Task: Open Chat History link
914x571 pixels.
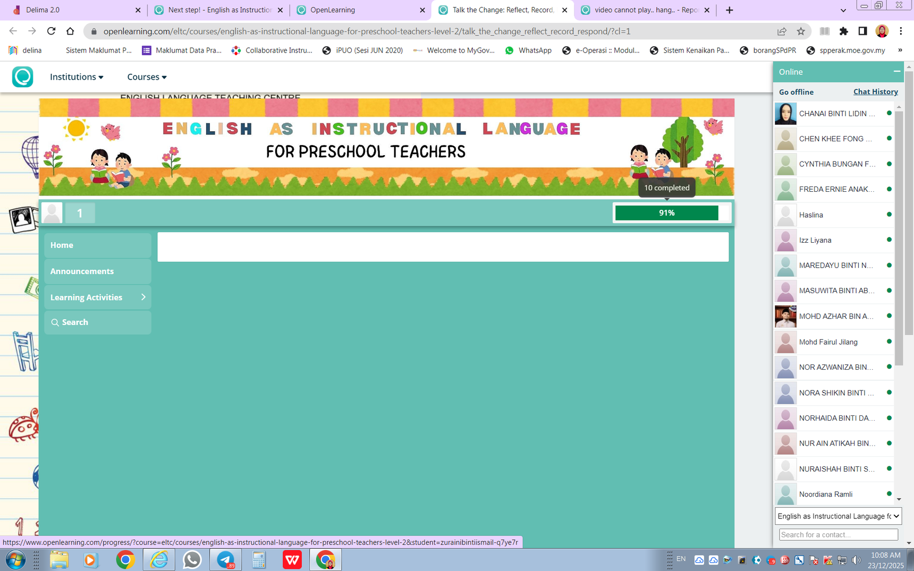Action: pyautogui.click(x=876, y=92)
